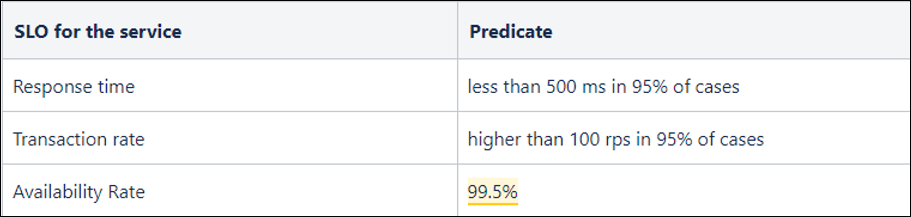Viewport: 911px width, 217px height.
Task: Click the word "less" in the Response time predicate
Action: coord(483,87)
